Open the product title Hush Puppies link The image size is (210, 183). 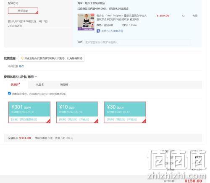click(121, 17)
